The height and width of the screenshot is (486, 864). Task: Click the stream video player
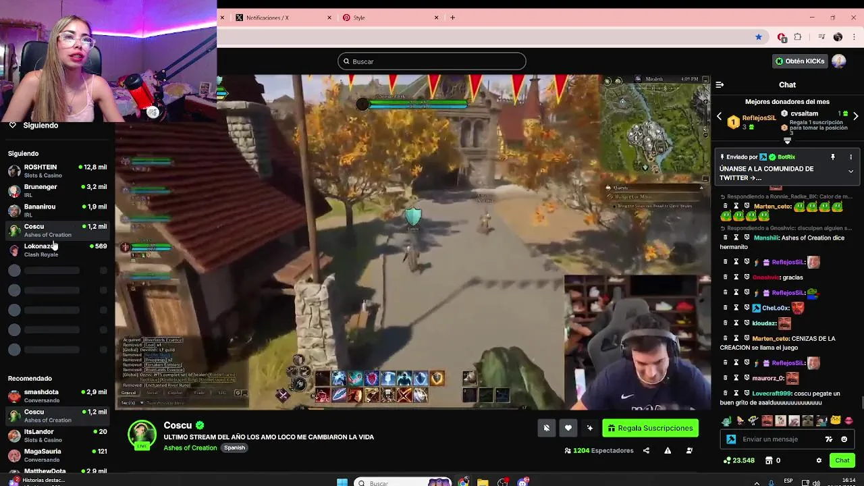412,242
